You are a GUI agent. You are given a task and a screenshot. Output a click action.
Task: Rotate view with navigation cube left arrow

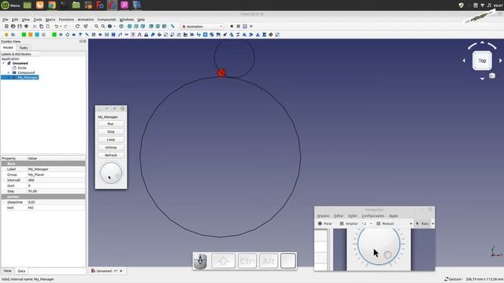click(x=464, y=61)
